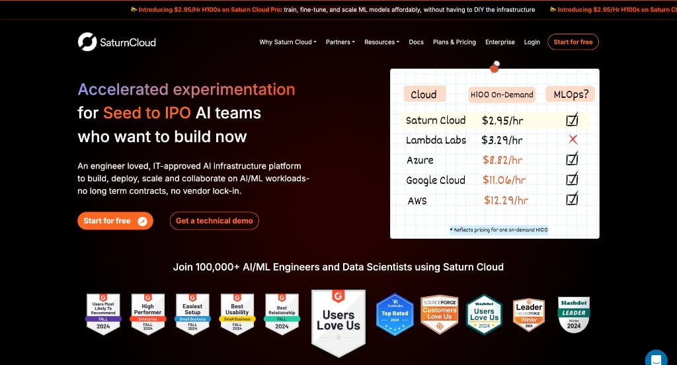Click the H100 On-Demand column header
Viewport: 677px width, 365px height.
(502, 95)
